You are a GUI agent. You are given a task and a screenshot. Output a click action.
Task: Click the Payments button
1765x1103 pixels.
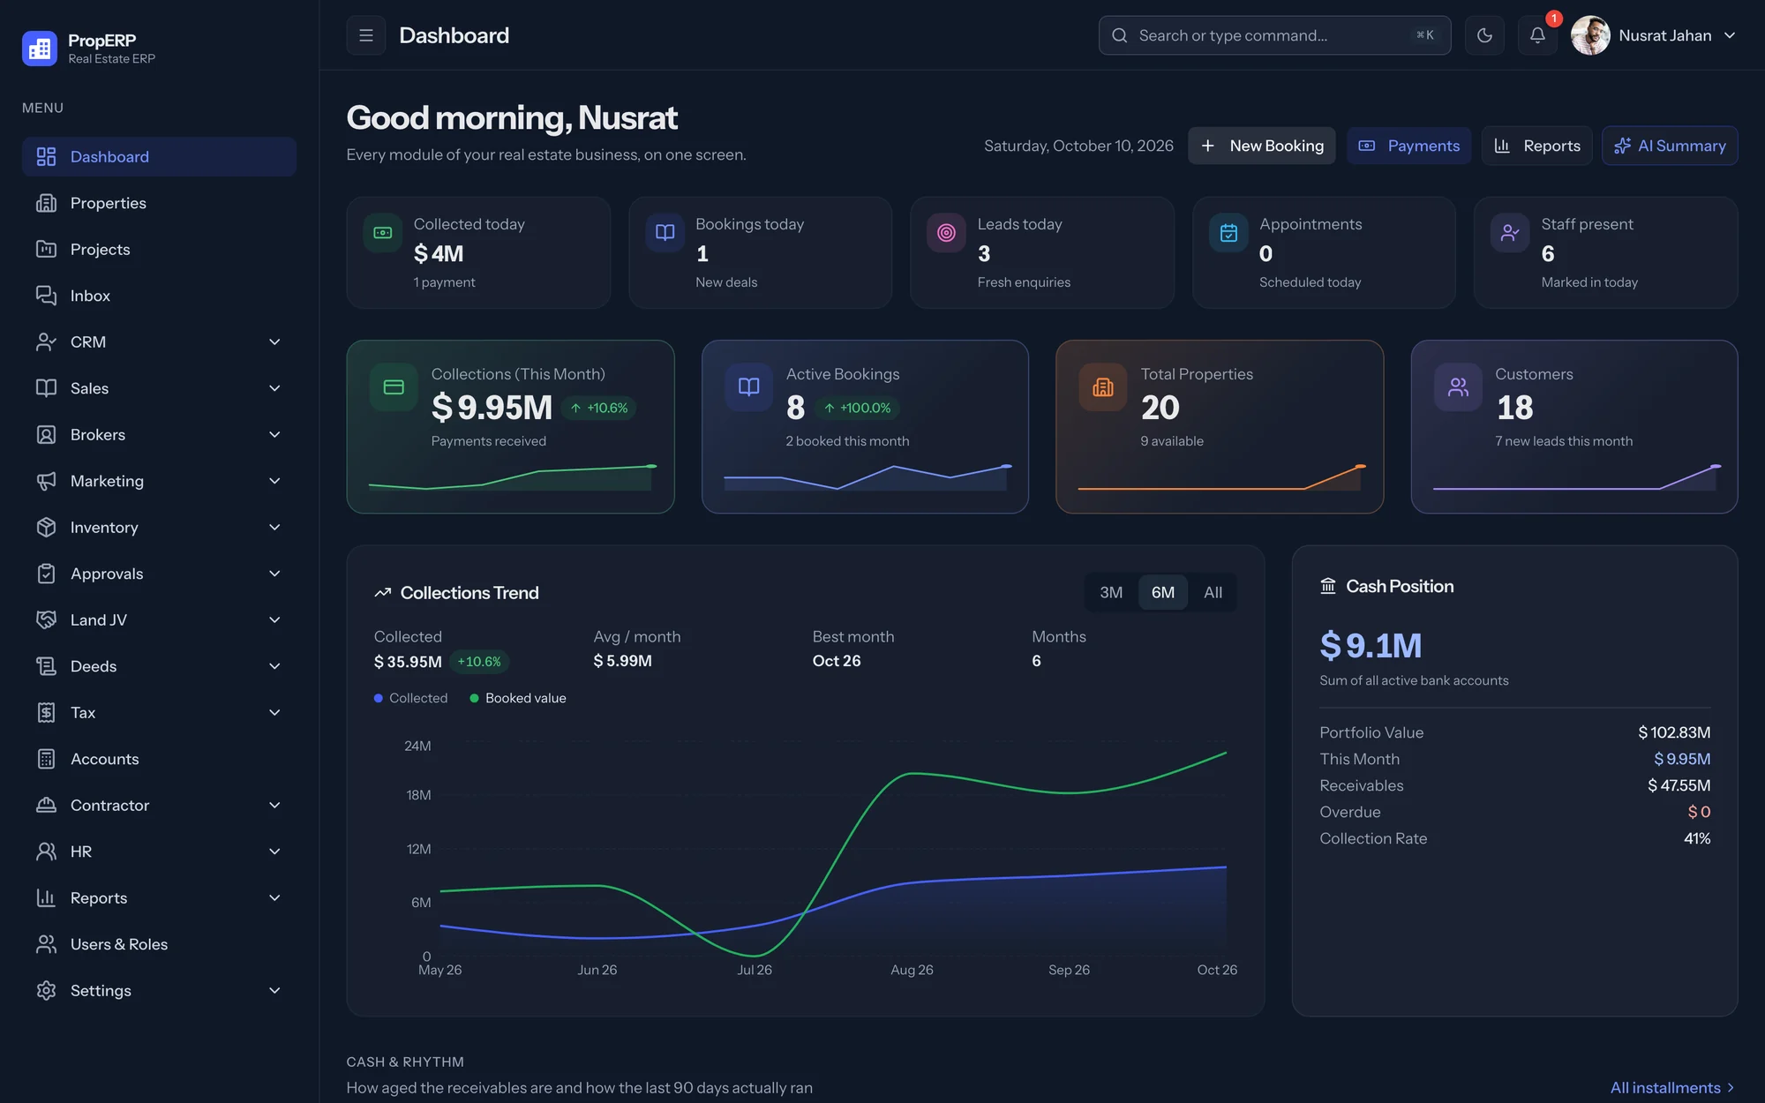[1408, 146]
